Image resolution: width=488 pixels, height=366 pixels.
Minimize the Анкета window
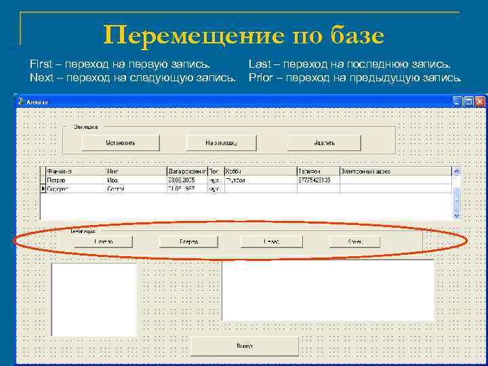[457, 102]
